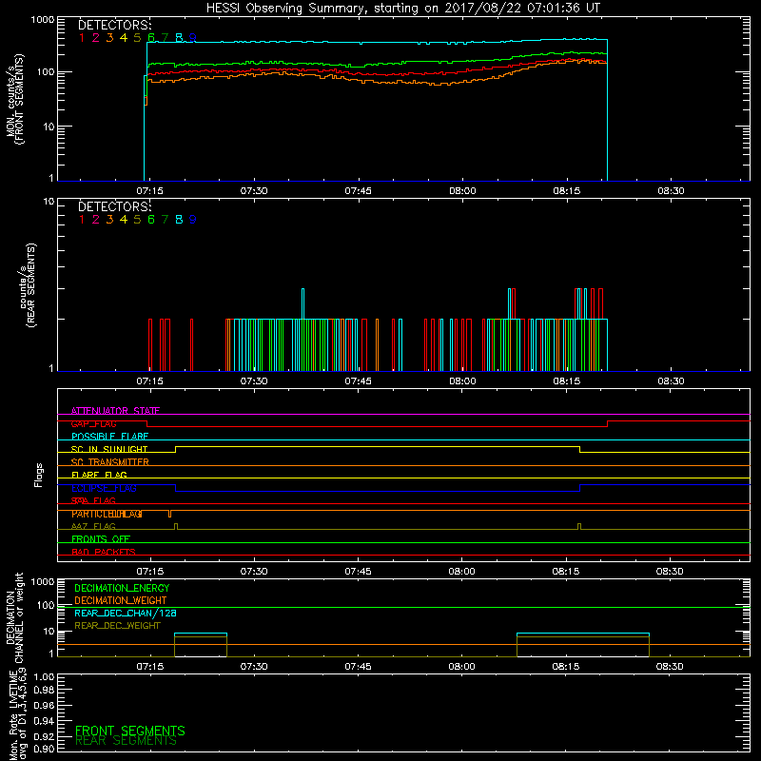Click 07:30 tick under rear segments plot

click(x=254, y=381)
